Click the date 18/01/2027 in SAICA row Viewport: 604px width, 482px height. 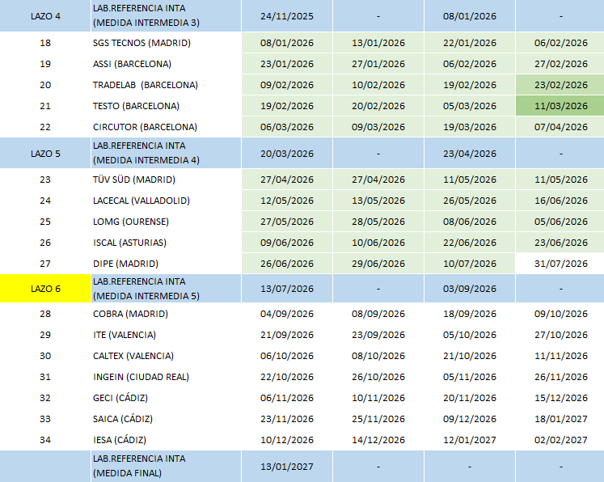pos(560,419)
